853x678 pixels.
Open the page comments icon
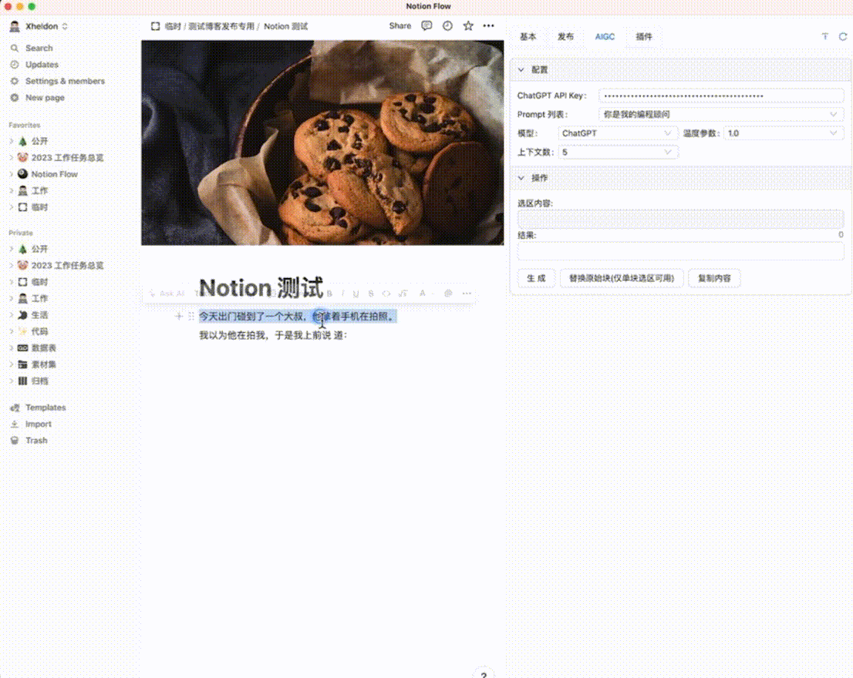(426, 25)
